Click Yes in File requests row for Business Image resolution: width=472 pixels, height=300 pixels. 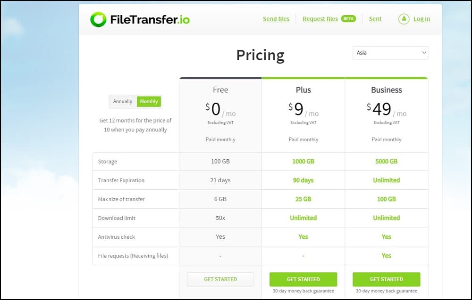point(386,256)
